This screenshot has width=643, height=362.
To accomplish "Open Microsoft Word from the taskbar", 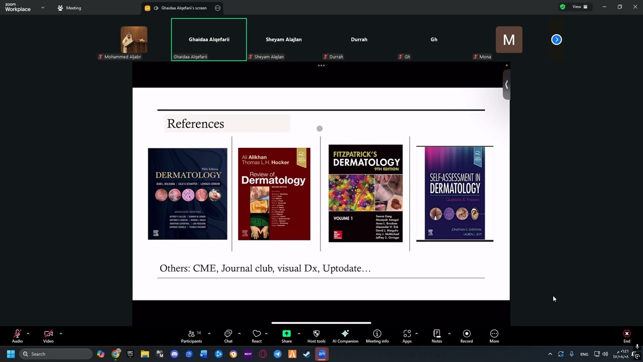I will tap(203, 354).
